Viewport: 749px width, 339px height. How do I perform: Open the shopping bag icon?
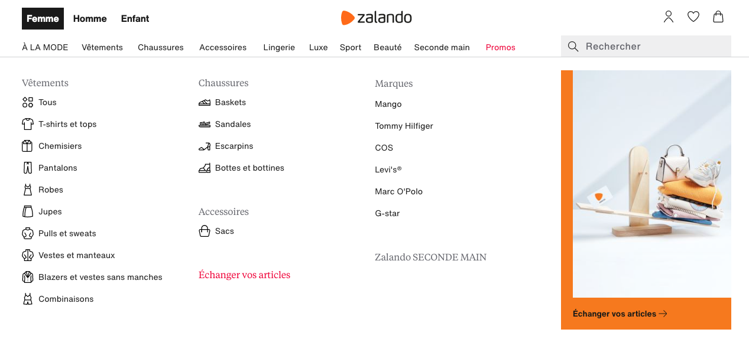[x=718, y=17]
